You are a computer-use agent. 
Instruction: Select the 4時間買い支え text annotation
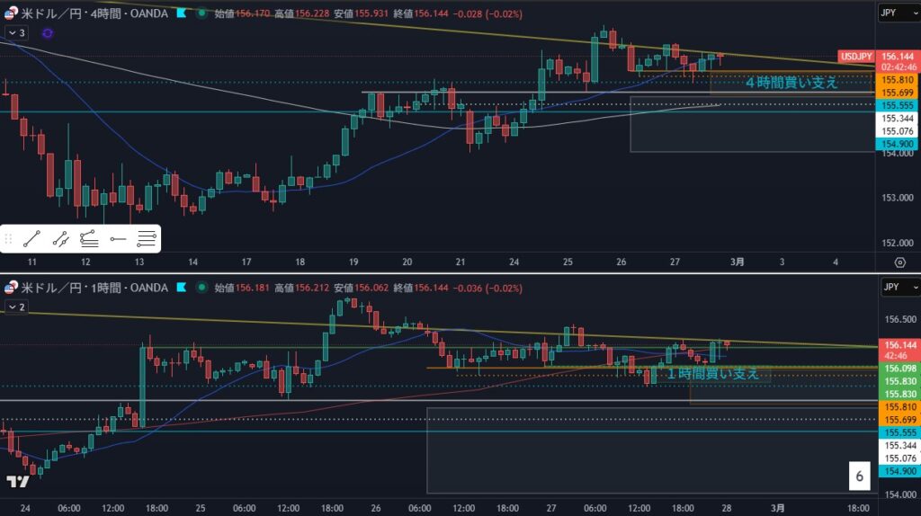coord(792,83)
